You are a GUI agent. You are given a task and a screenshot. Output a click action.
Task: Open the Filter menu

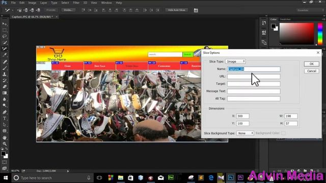click(x=76, y=3)
